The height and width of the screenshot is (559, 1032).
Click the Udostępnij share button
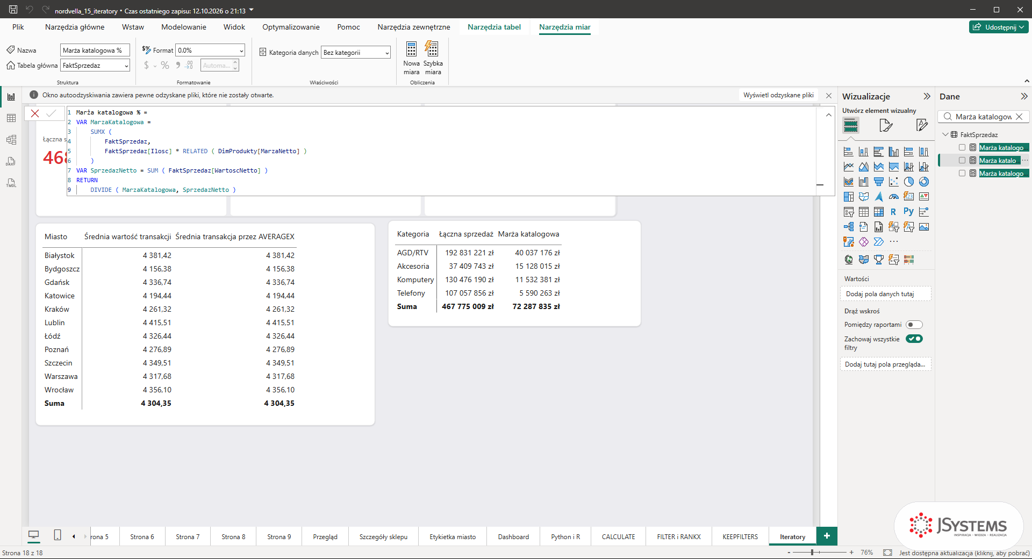(x=999, y=27)
